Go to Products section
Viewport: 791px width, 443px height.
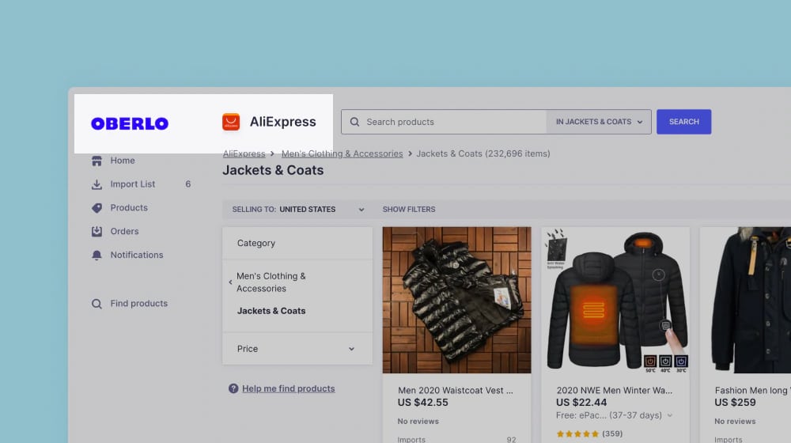tap(129, 208)
